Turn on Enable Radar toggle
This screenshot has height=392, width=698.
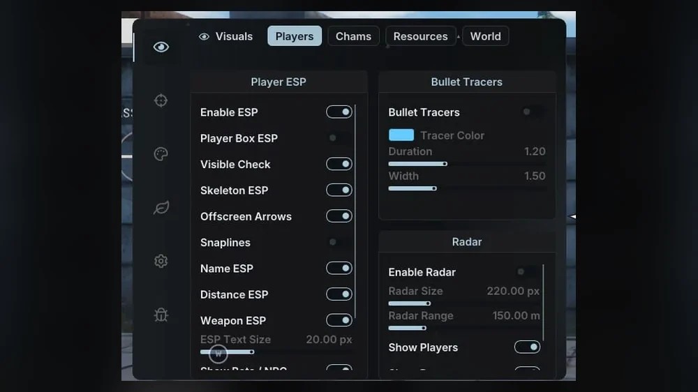526,271
